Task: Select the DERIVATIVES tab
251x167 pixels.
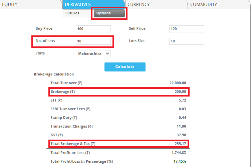Action: [78, 4]
